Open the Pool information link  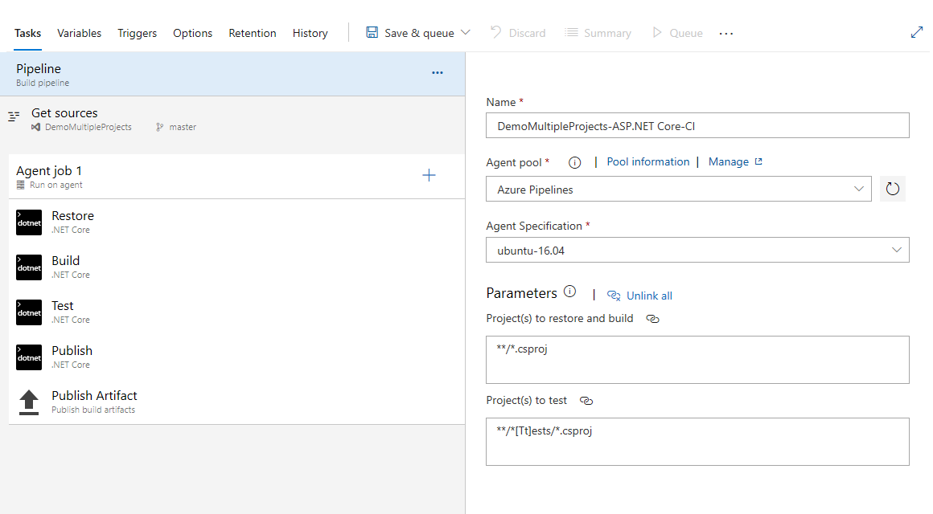(x=647, y=161)
